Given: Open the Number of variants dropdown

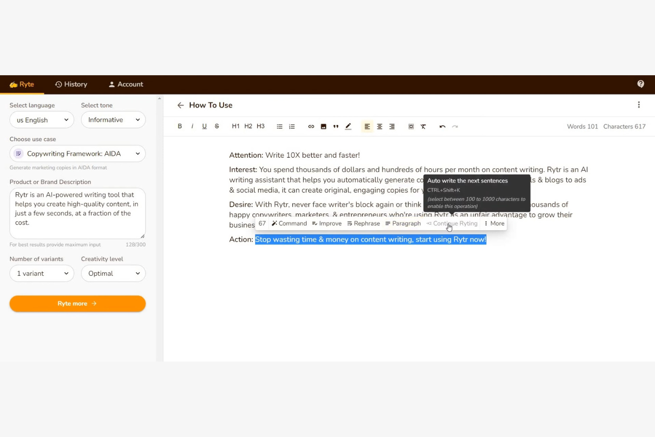Looking at the screenshot, I should point(42,274).
